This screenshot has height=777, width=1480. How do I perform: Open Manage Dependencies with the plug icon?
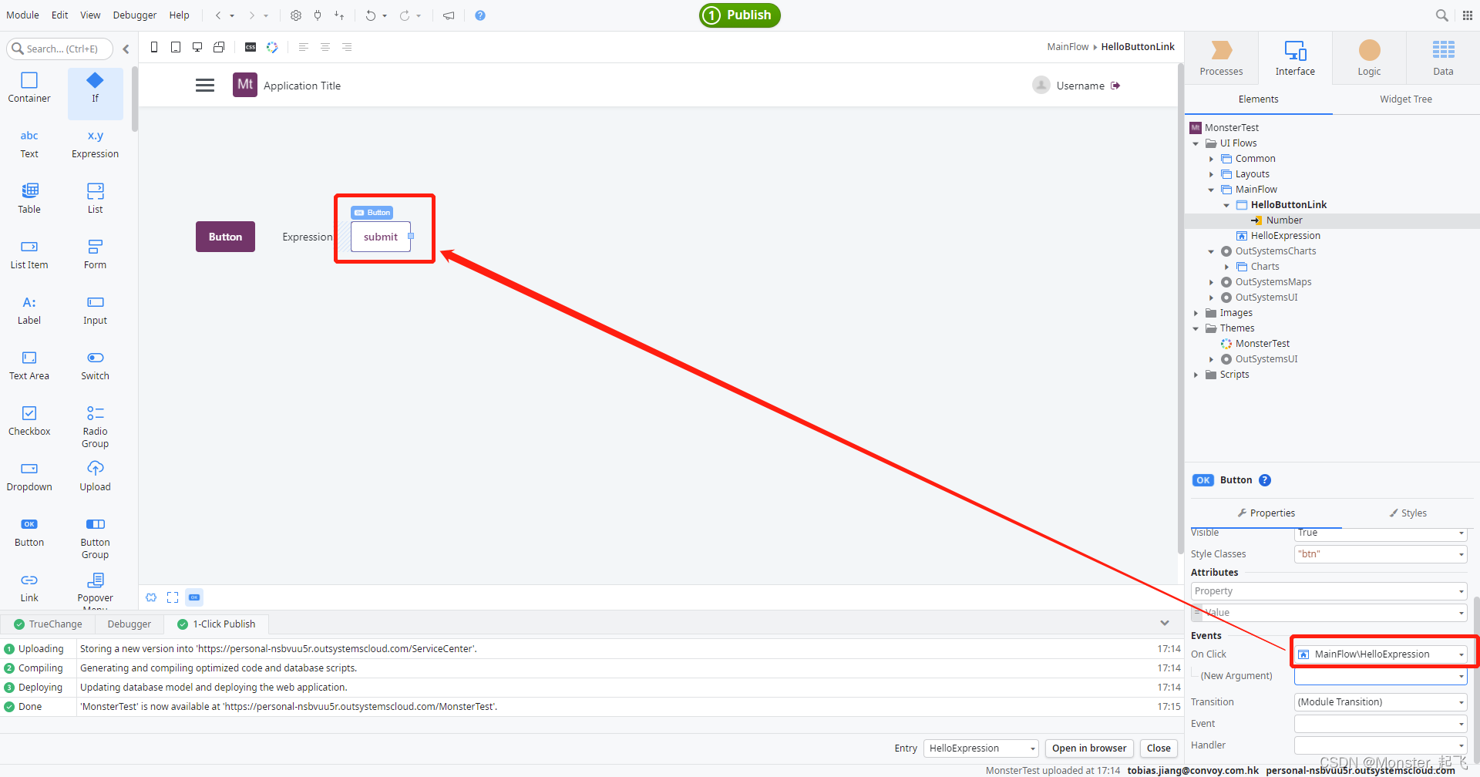click(x=318, y=15)
